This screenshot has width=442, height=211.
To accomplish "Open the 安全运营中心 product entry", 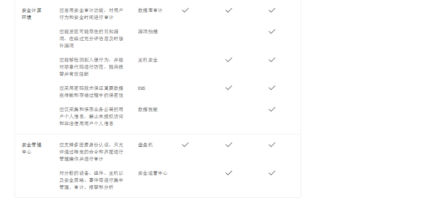I will pyautogui.click(x=152, y=173).
